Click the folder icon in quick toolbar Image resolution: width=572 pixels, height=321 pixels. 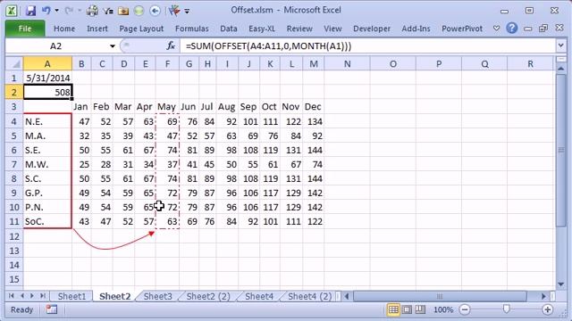coord(123,11)
